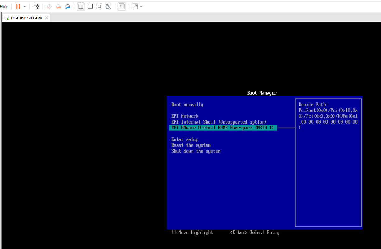
Task: Choose Reset the system option
Action: click(x=191, y=145)
